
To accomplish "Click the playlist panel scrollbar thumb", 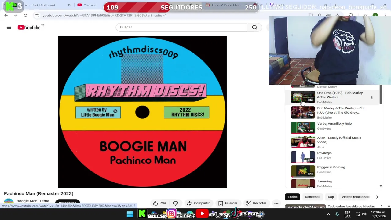I will [x=381, y=95].
